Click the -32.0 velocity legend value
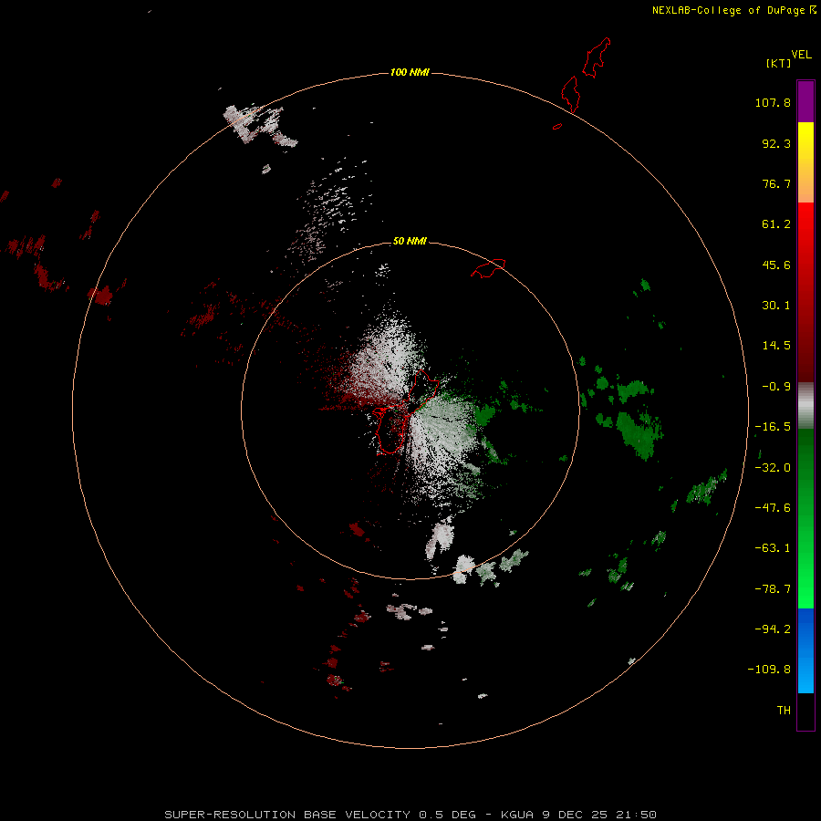This screenshot has height=821, width=821. point(773,468)
